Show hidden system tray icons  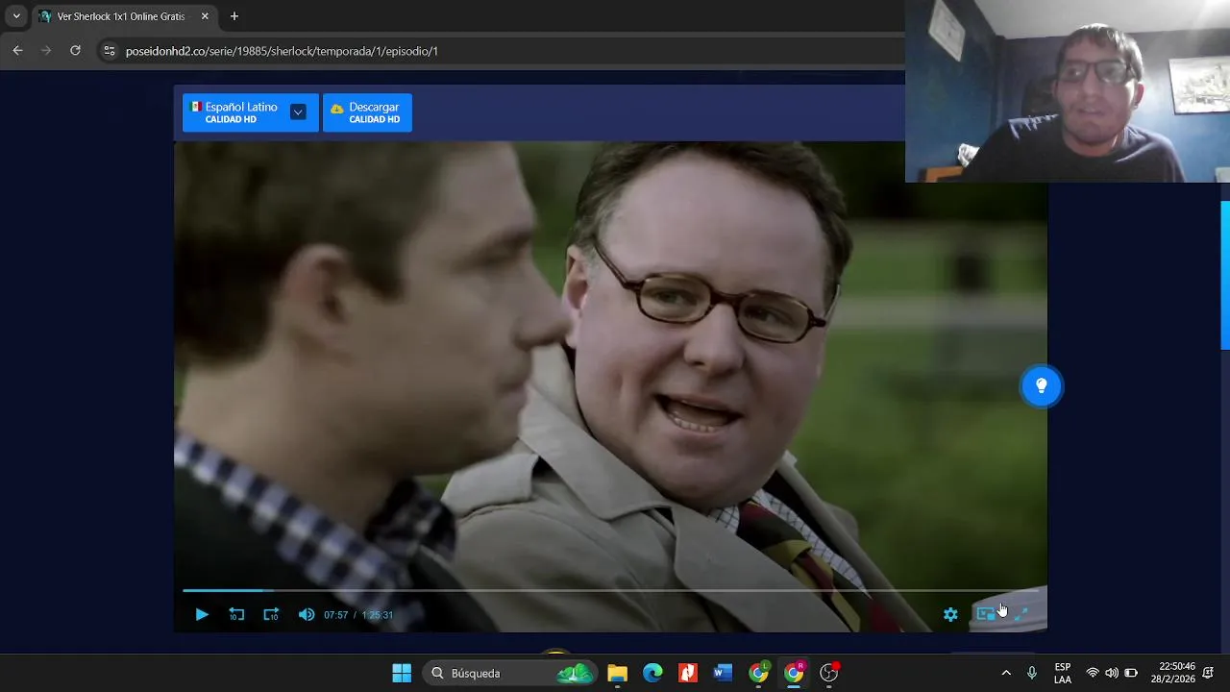tap(1006, 673)
